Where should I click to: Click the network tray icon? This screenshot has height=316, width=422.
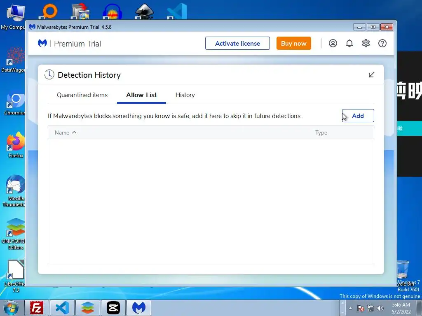pyautogui.click(x=370, y=309)
